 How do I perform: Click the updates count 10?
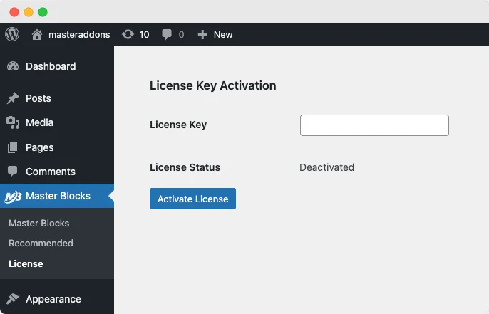(144, 34)
